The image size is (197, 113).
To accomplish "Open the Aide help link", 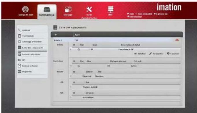I will click(x=131, y=14).
